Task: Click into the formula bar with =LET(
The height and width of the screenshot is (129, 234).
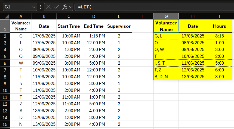Action: tap(152, 7)
